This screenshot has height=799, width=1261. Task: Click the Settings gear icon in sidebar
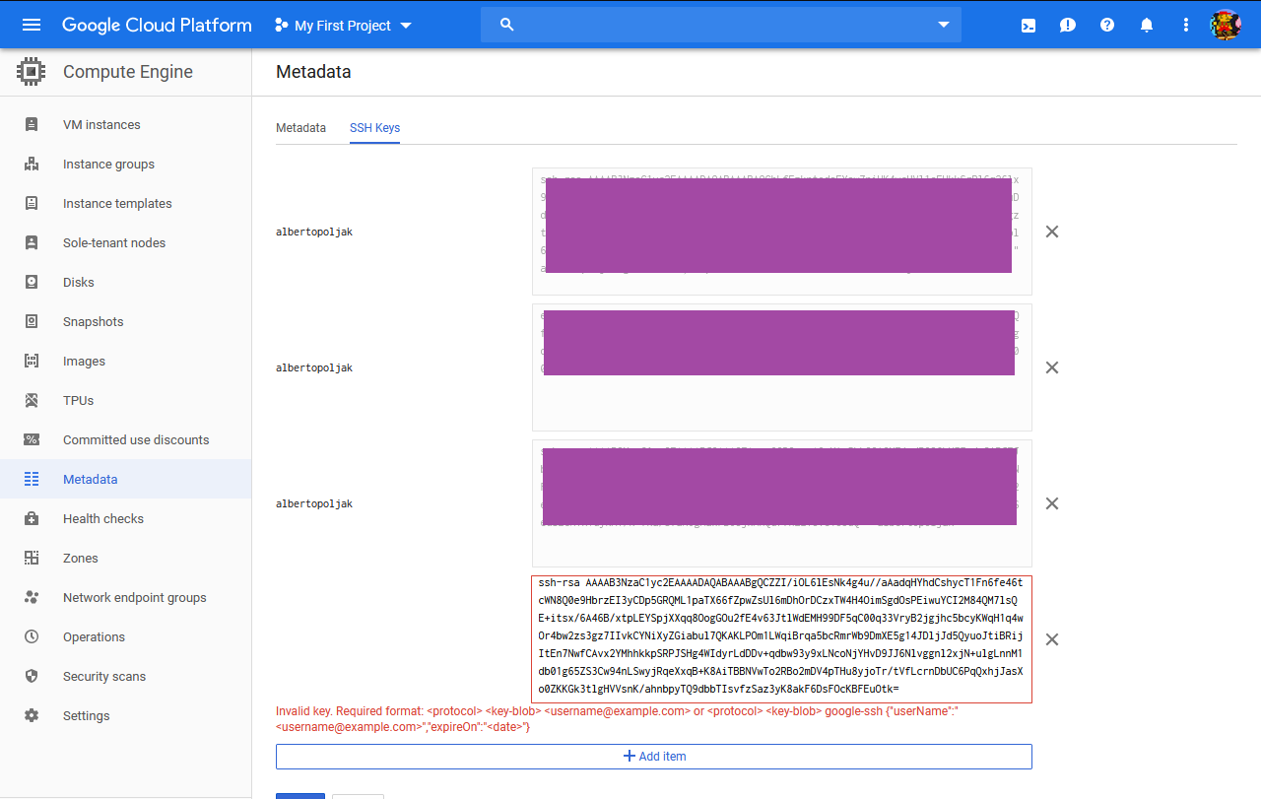(x=32, y=716)
